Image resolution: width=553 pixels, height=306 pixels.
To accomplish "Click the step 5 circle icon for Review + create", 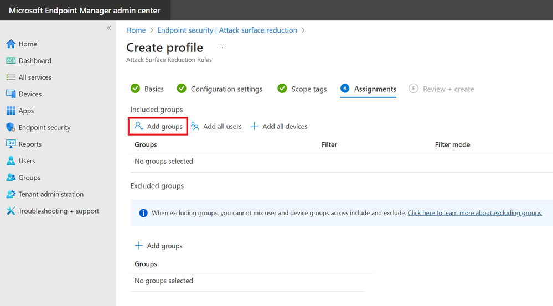I will coord(414,88).
